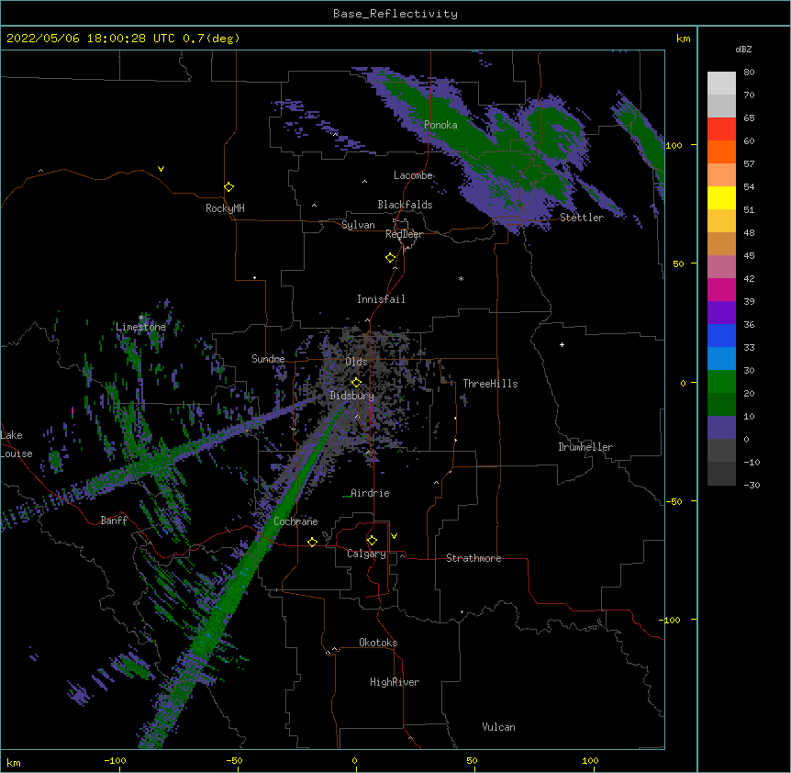
Task: Click the Banff label
Action: (x=114, y=521)
